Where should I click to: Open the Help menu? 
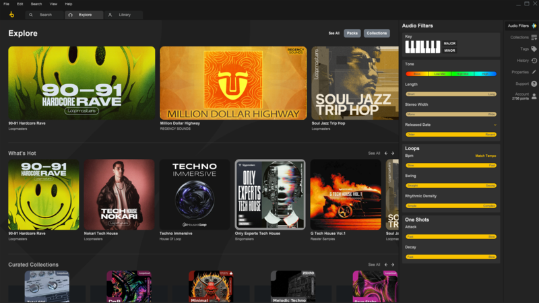click(69, 4)
